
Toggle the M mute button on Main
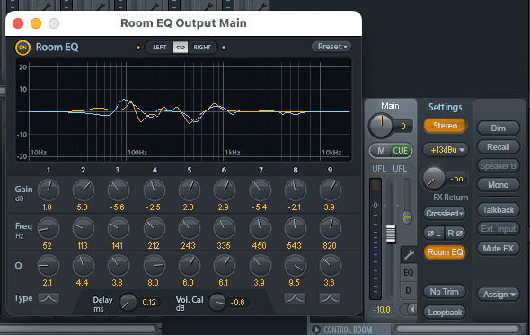(381, 151)
